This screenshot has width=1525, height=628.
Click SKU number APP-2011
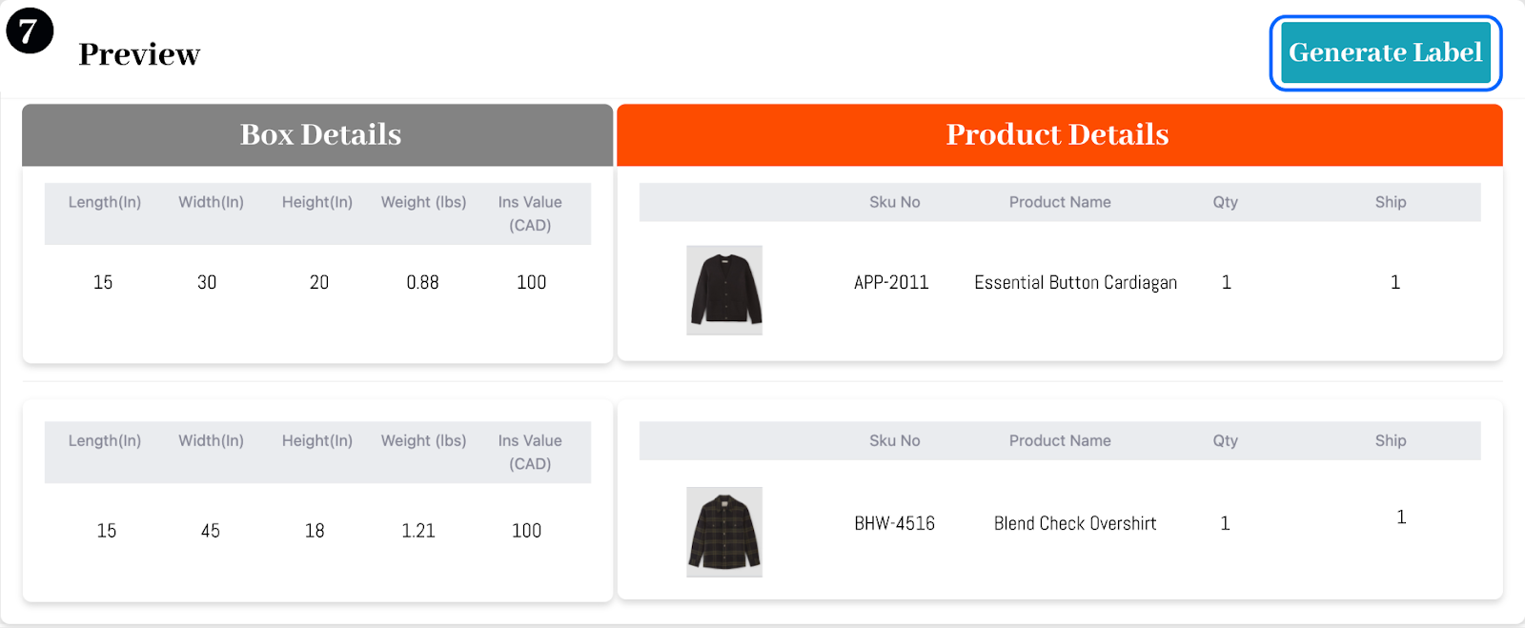tap(891, 282)
